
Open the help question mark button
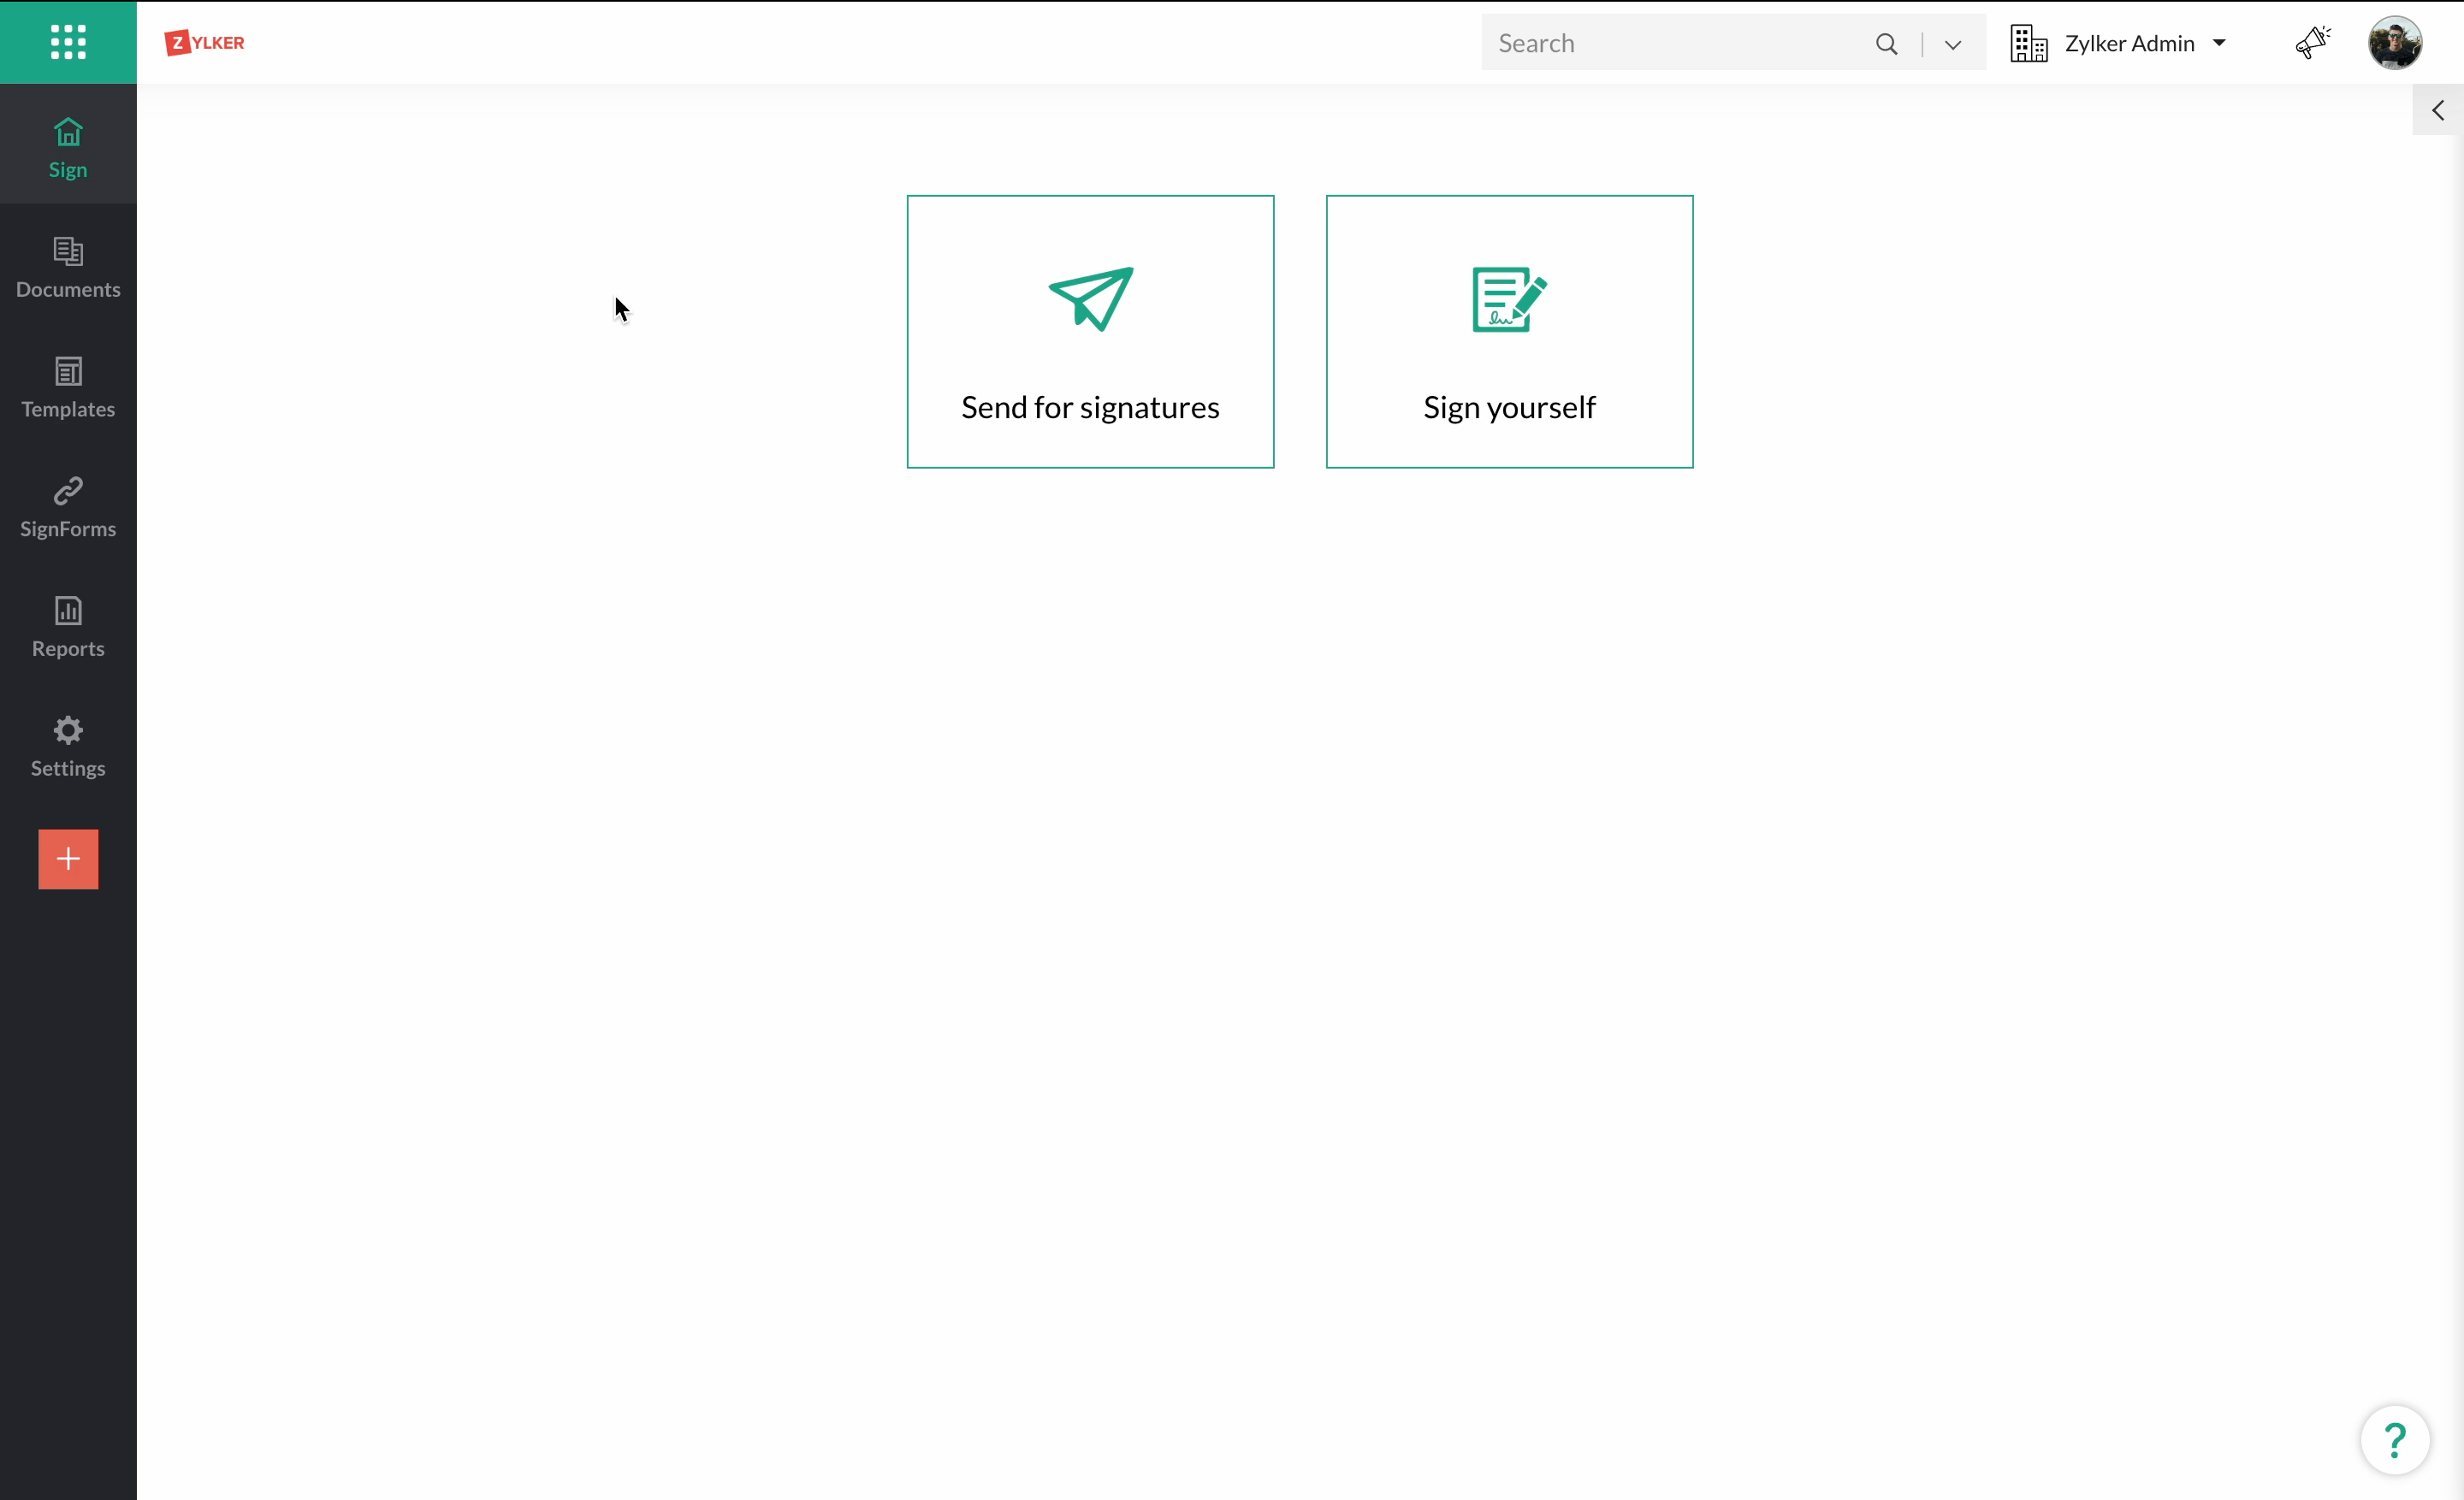2395,1440
